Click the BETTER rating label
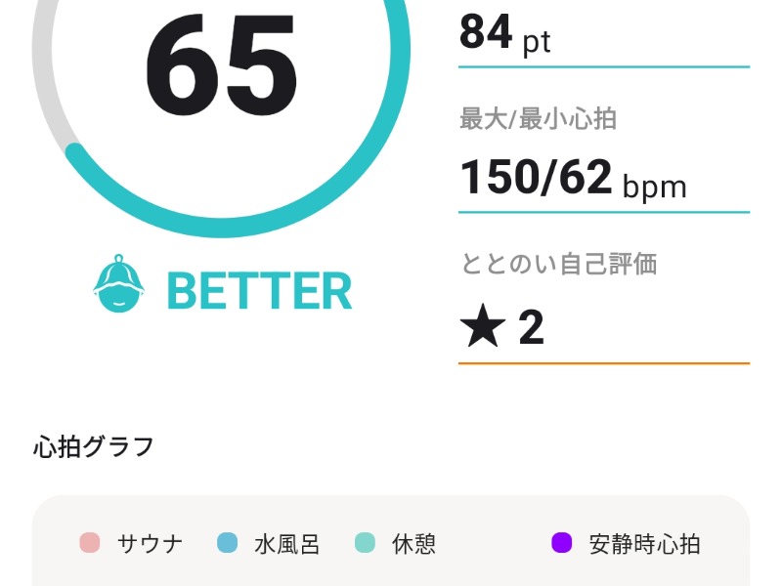The image size is (782, 586). pyautogui.click(x=259, y=291)
